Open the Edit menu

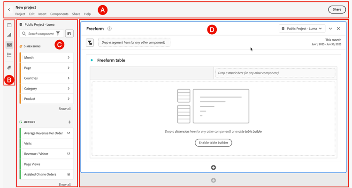(32, 14)
